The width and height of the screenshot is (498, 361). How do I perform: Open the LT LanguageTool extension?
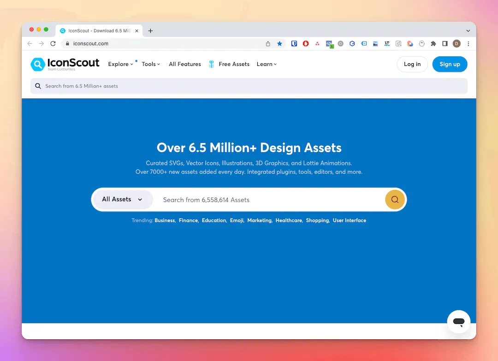387,43
